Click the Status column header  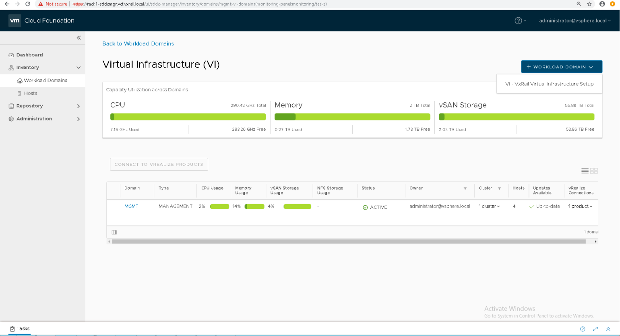pyautogui.click(x=368, y=188)
